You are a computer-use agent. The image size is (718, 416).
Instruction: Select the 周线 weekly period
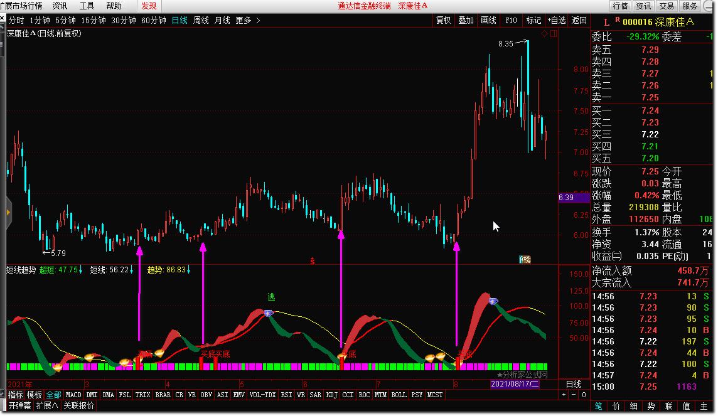click(201, 20)
